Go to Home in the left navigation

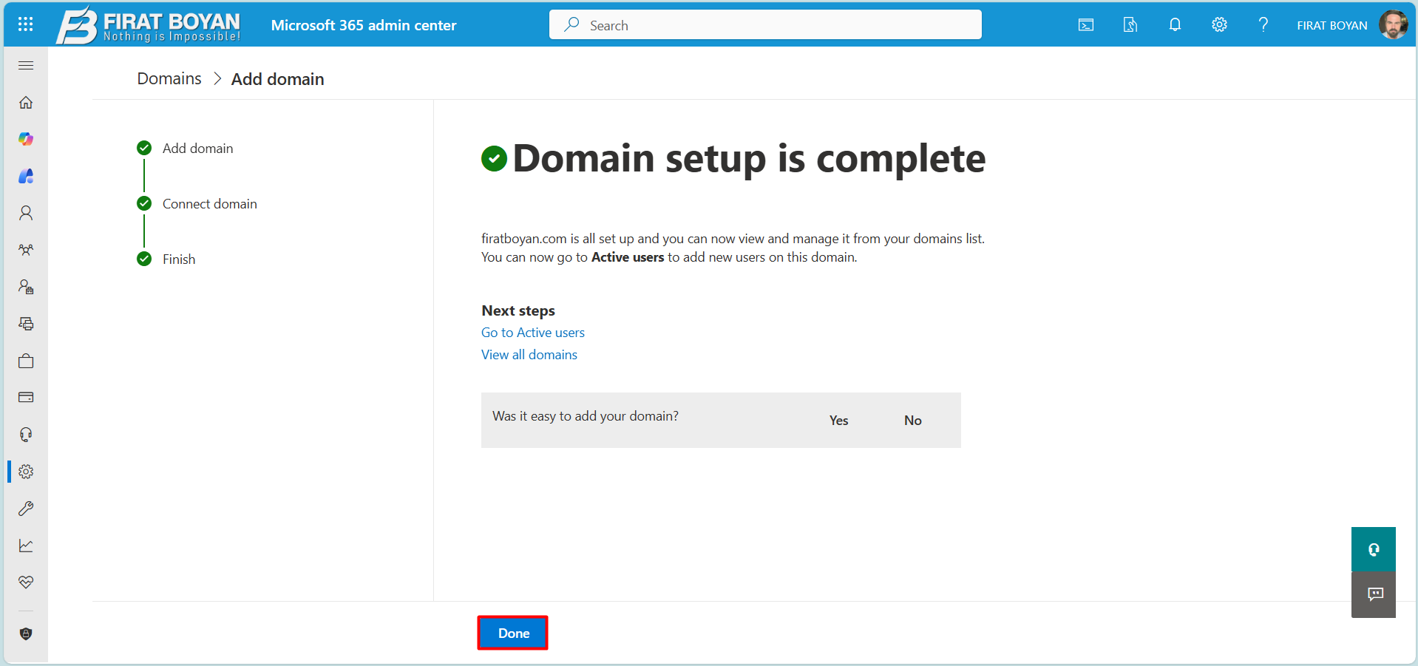(x=25, y=102)
